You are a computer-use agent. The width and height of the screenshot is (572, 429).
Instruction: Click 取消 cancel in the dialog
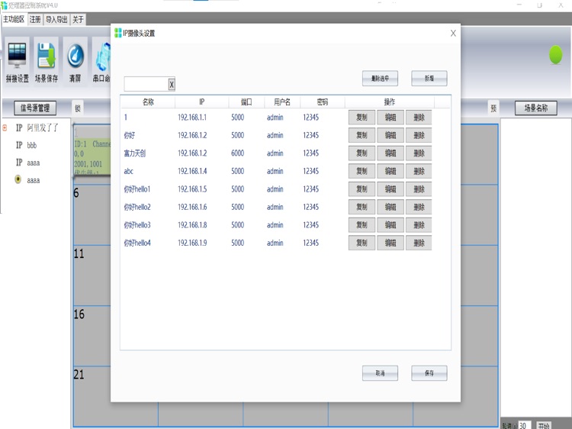pyautogui.click(x=380, y=373)
